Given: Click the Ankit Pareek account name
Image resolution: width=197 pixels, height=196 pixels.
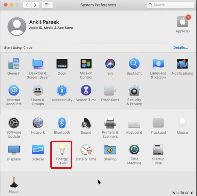Looking at the screenshot, I should (x=44, y=22).
